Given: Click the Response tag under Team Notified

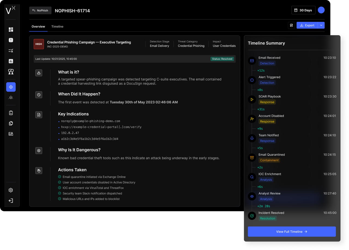Looking at the screenshot, I should (x=267, y=141).
